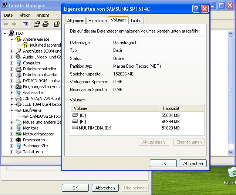The height and width of the screenshot is (195, 236).
Task: Click the Mäuse mouse icon
Action: pyautogui.click(x=18, y=122)
